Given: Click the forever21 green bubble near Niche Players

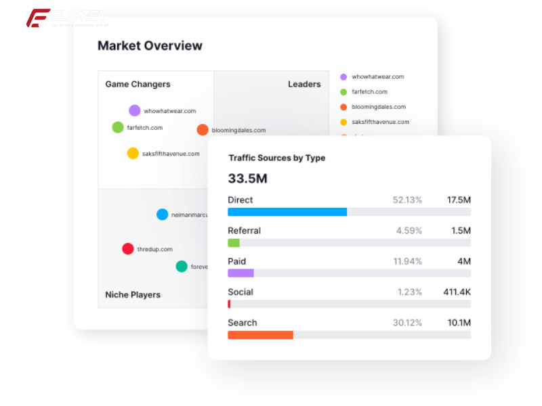Looking at the screenshot, I should pos(182,266).
